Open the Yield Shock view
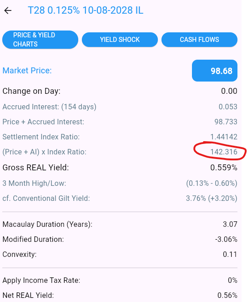The width and height of the screenshot is (247, 302). (x=120, y=40)
